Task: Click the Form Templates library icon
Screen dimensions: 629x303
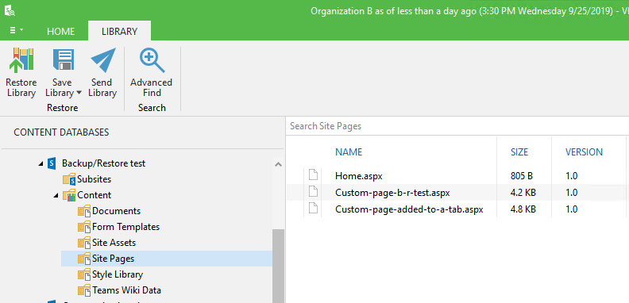Action: pyautogui.click(x=84, y=227)
